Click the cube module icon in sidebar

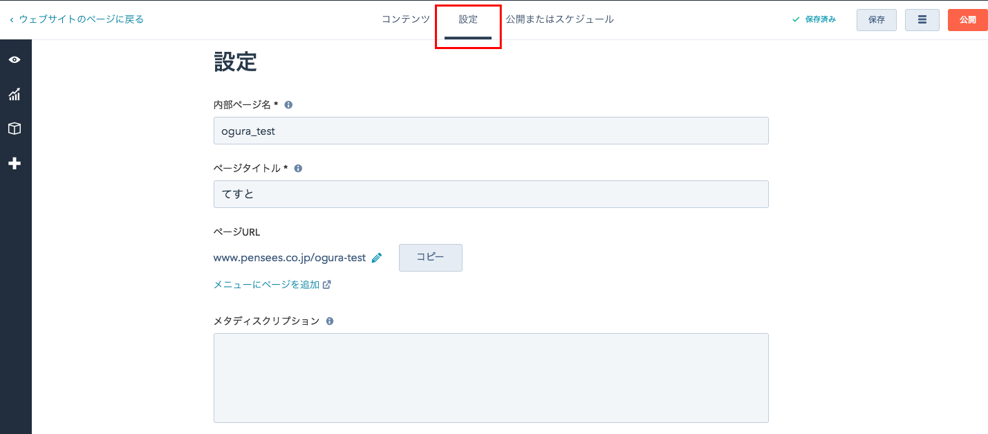click(15, 129)
